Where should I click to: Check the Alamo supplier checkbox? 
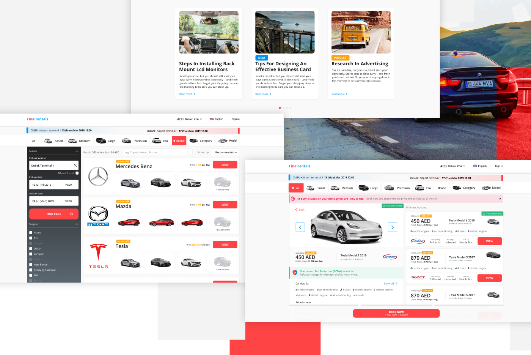point(31,233)
